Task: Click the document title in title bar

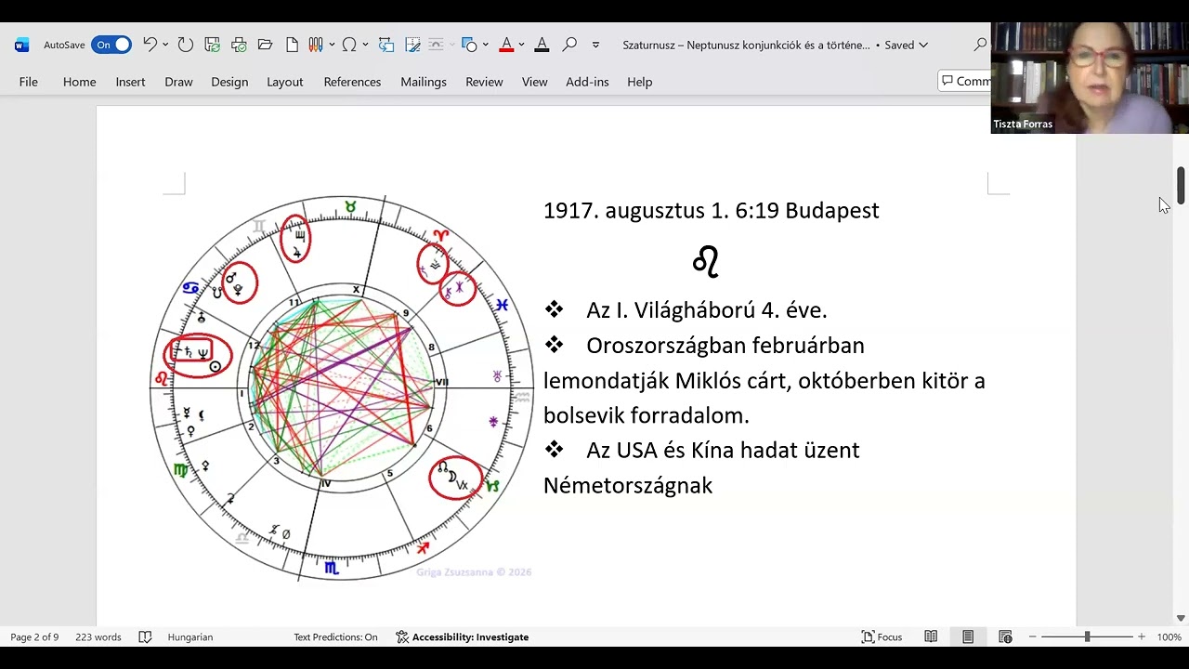Action: coord(746,45)
